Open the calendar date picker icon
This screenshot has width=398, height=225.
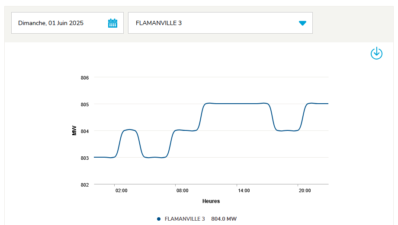[112, 23]
